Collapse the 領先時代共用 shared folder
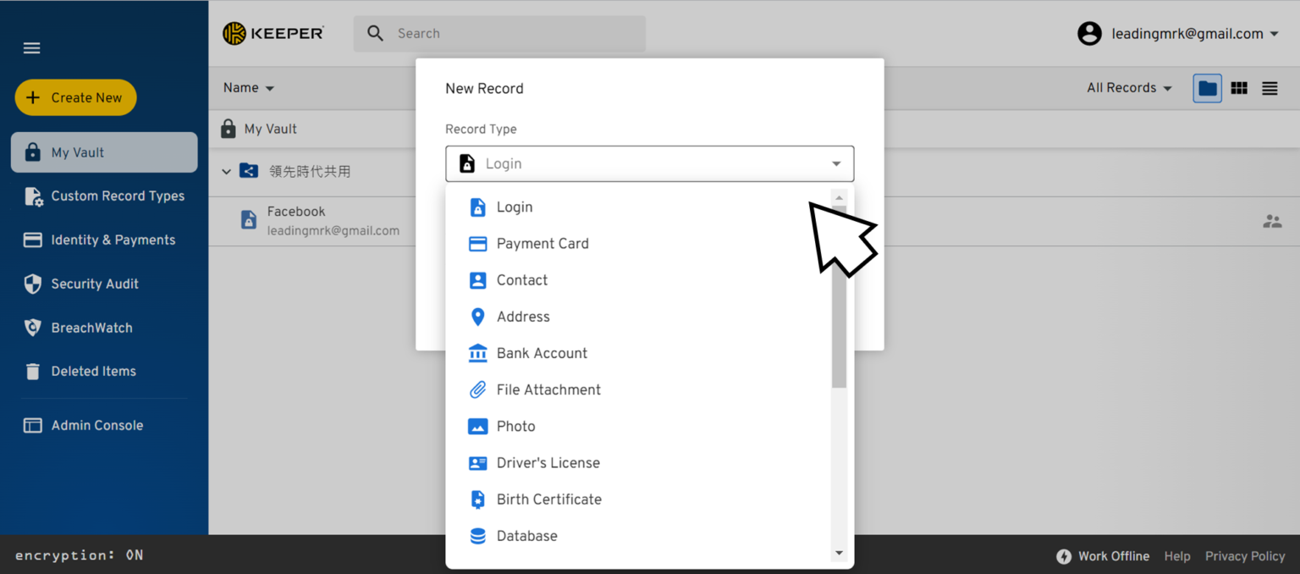 point(226,172)
